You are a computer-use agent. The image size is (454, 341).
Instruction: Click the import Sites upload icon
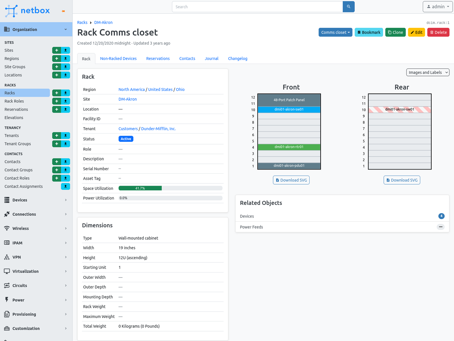point(66,50)
